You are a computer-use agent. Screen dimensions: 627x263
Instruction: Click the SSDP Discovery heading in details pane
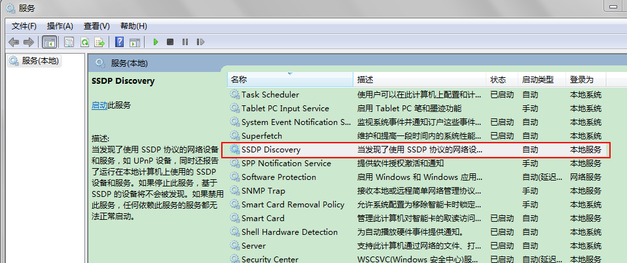[123, 80]
